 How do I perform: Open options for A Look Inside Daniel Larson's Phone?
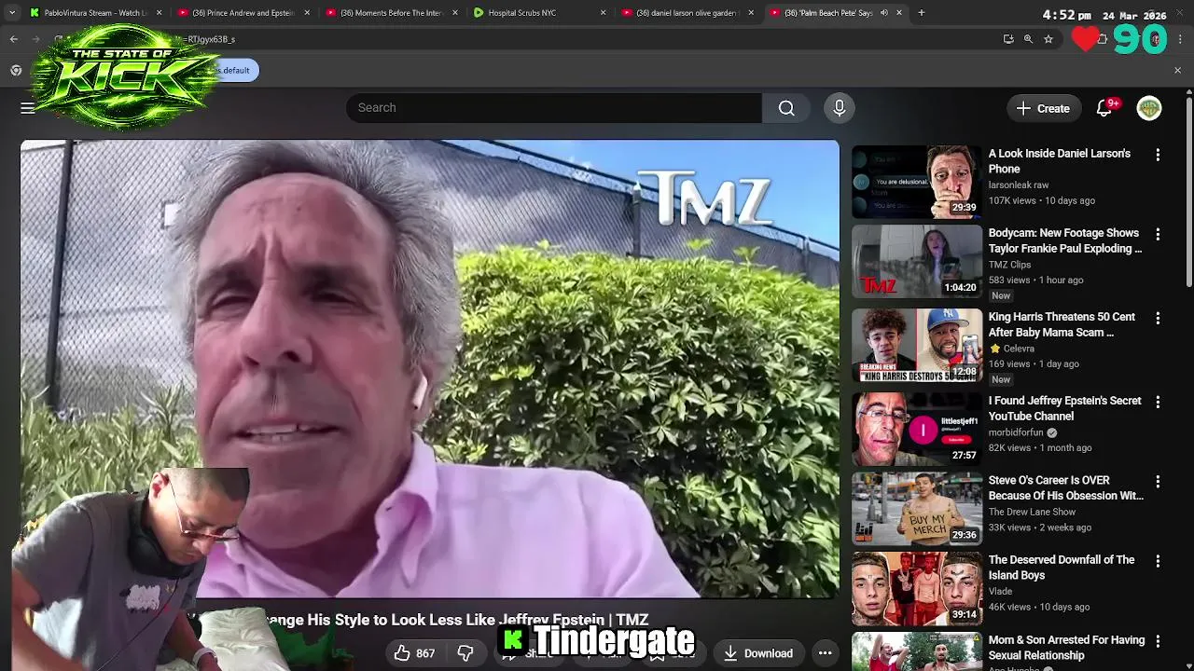pyautogui.click(x=1158, y=155)
